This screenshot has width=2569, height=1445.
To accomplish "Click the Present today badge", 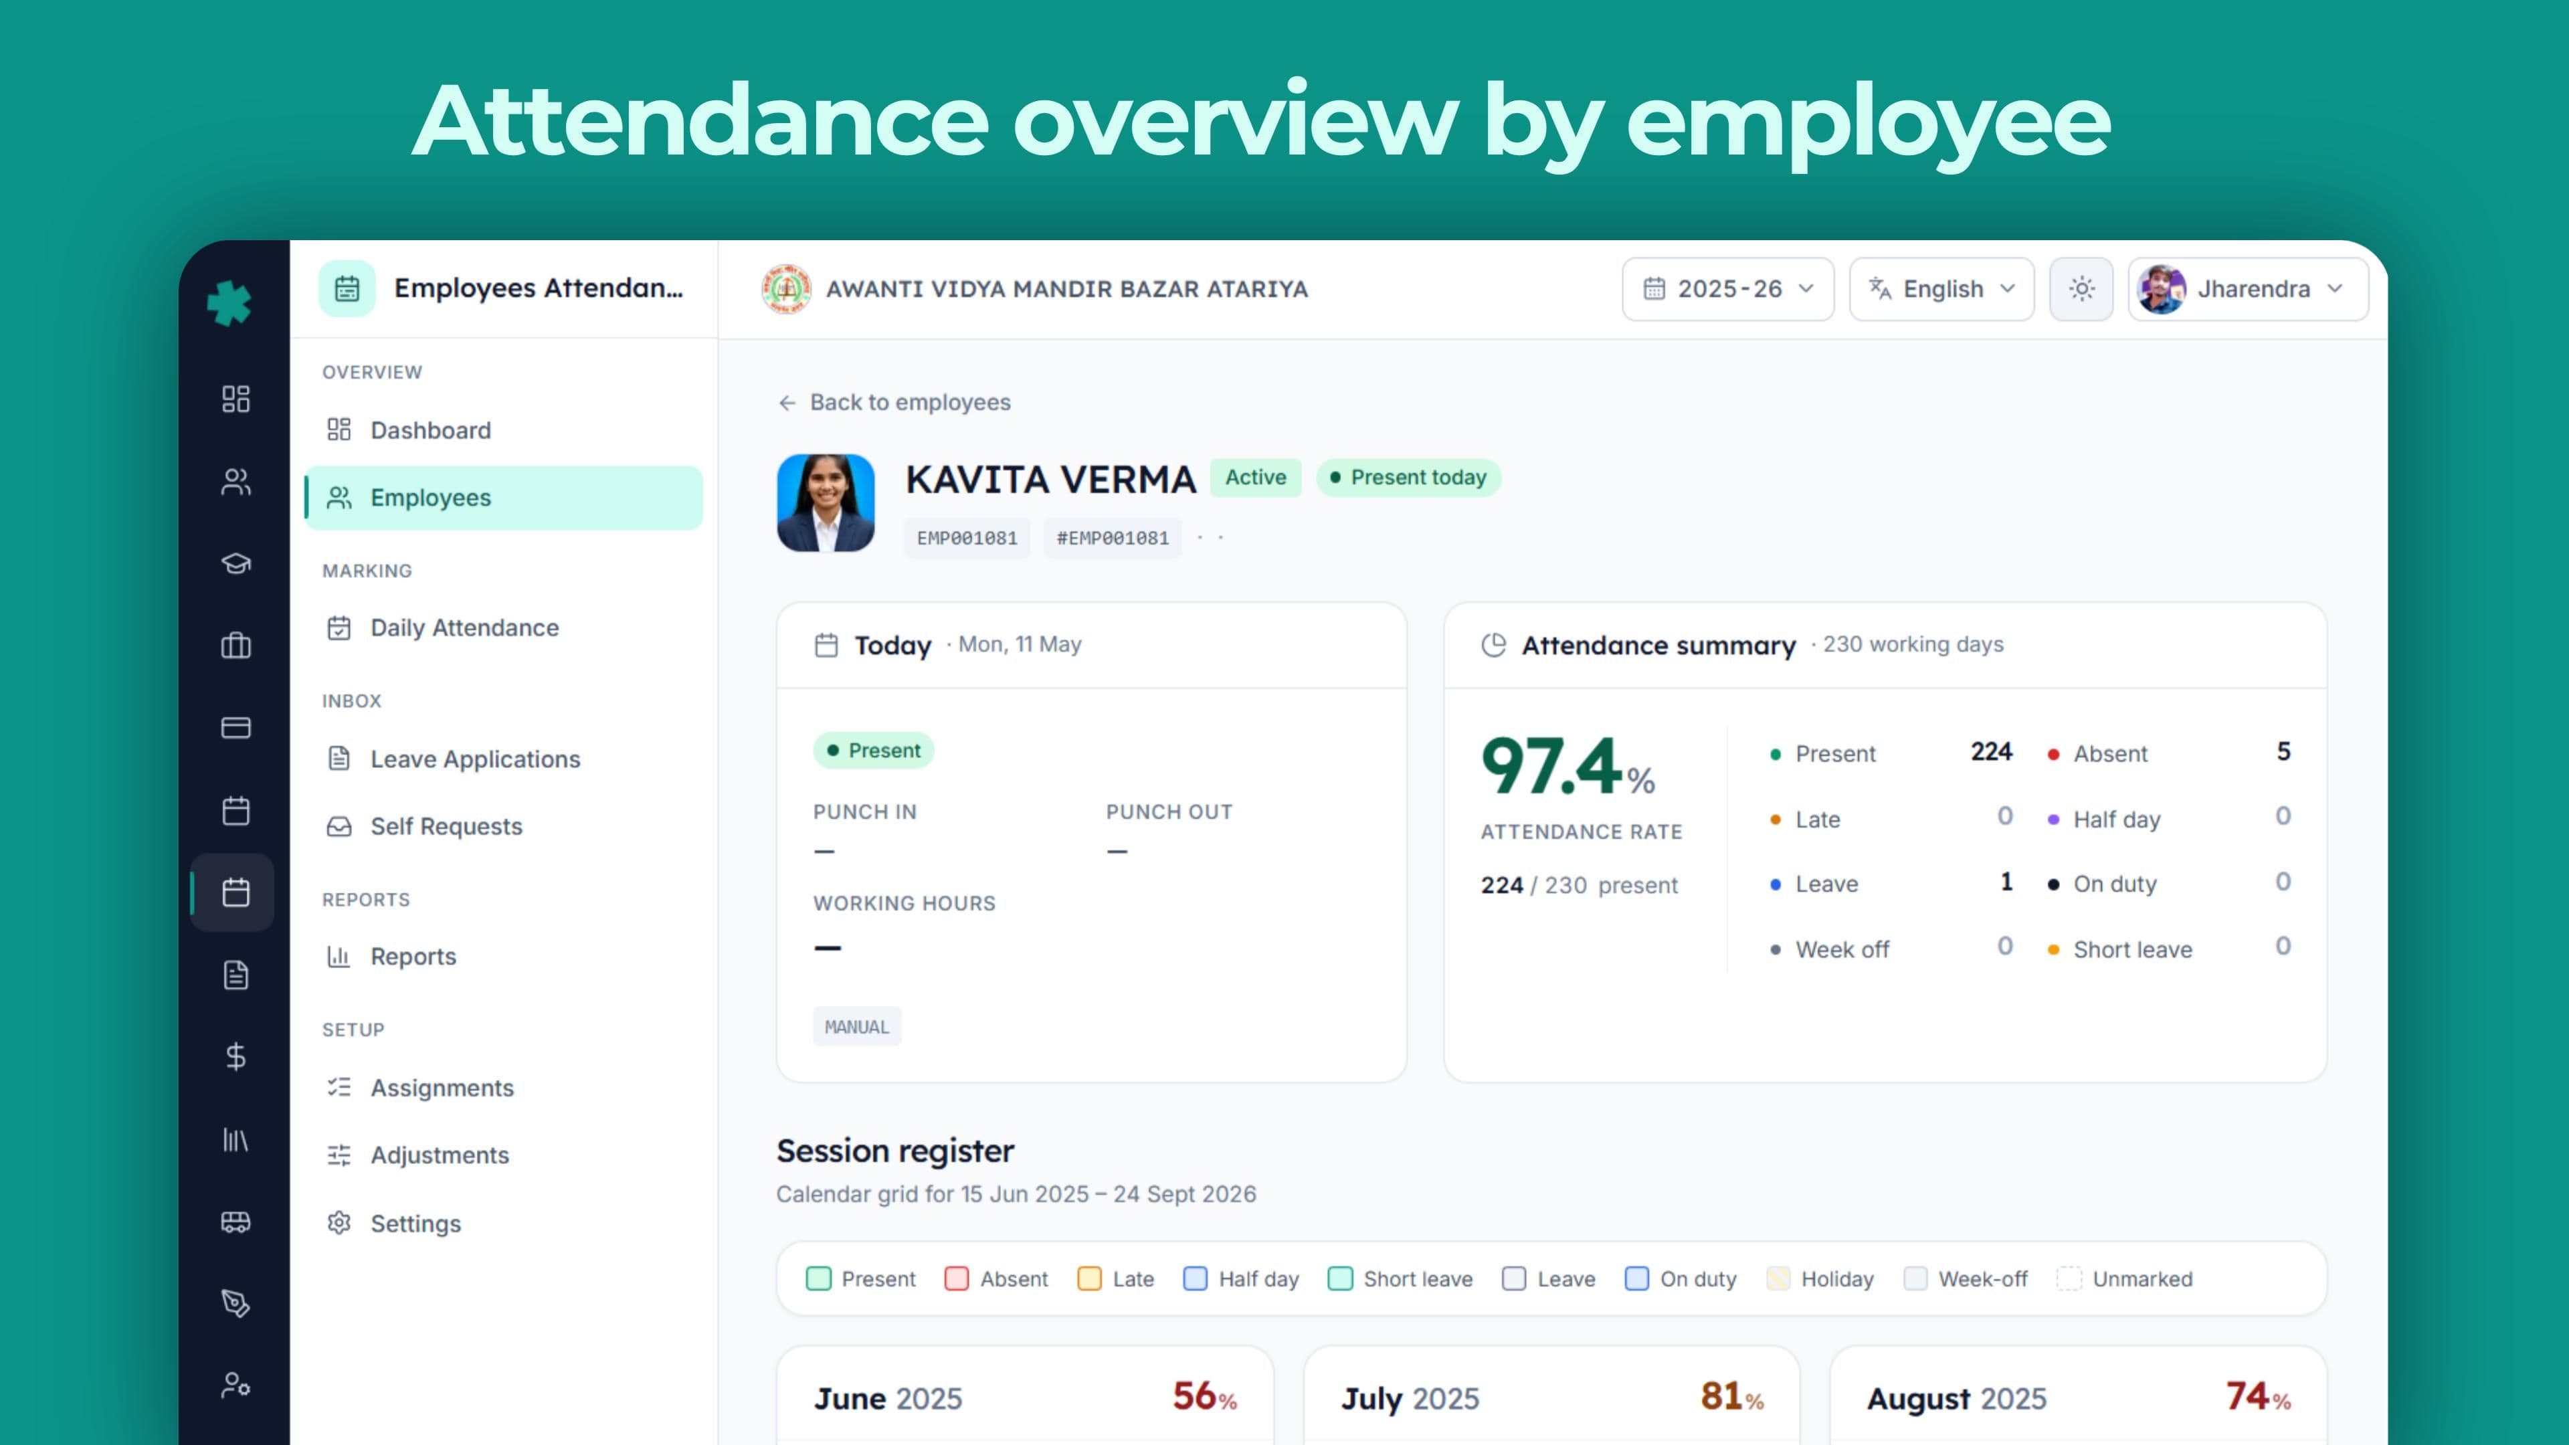I will pos(1408,478).
